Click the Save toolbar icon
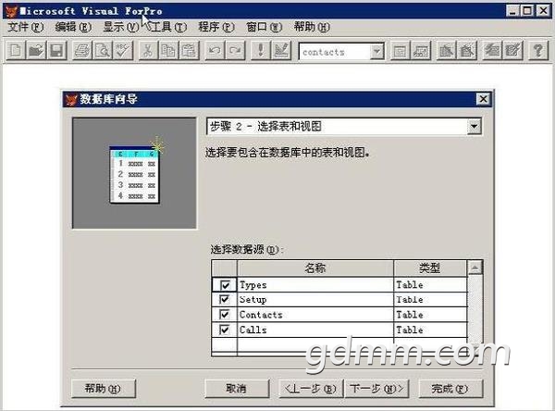 55,52
